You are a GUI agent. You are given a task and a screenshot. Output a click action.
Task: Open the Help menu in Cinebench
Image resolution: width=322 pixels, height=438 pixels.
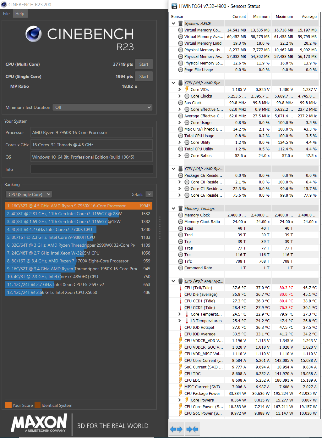tap(20, 14)
